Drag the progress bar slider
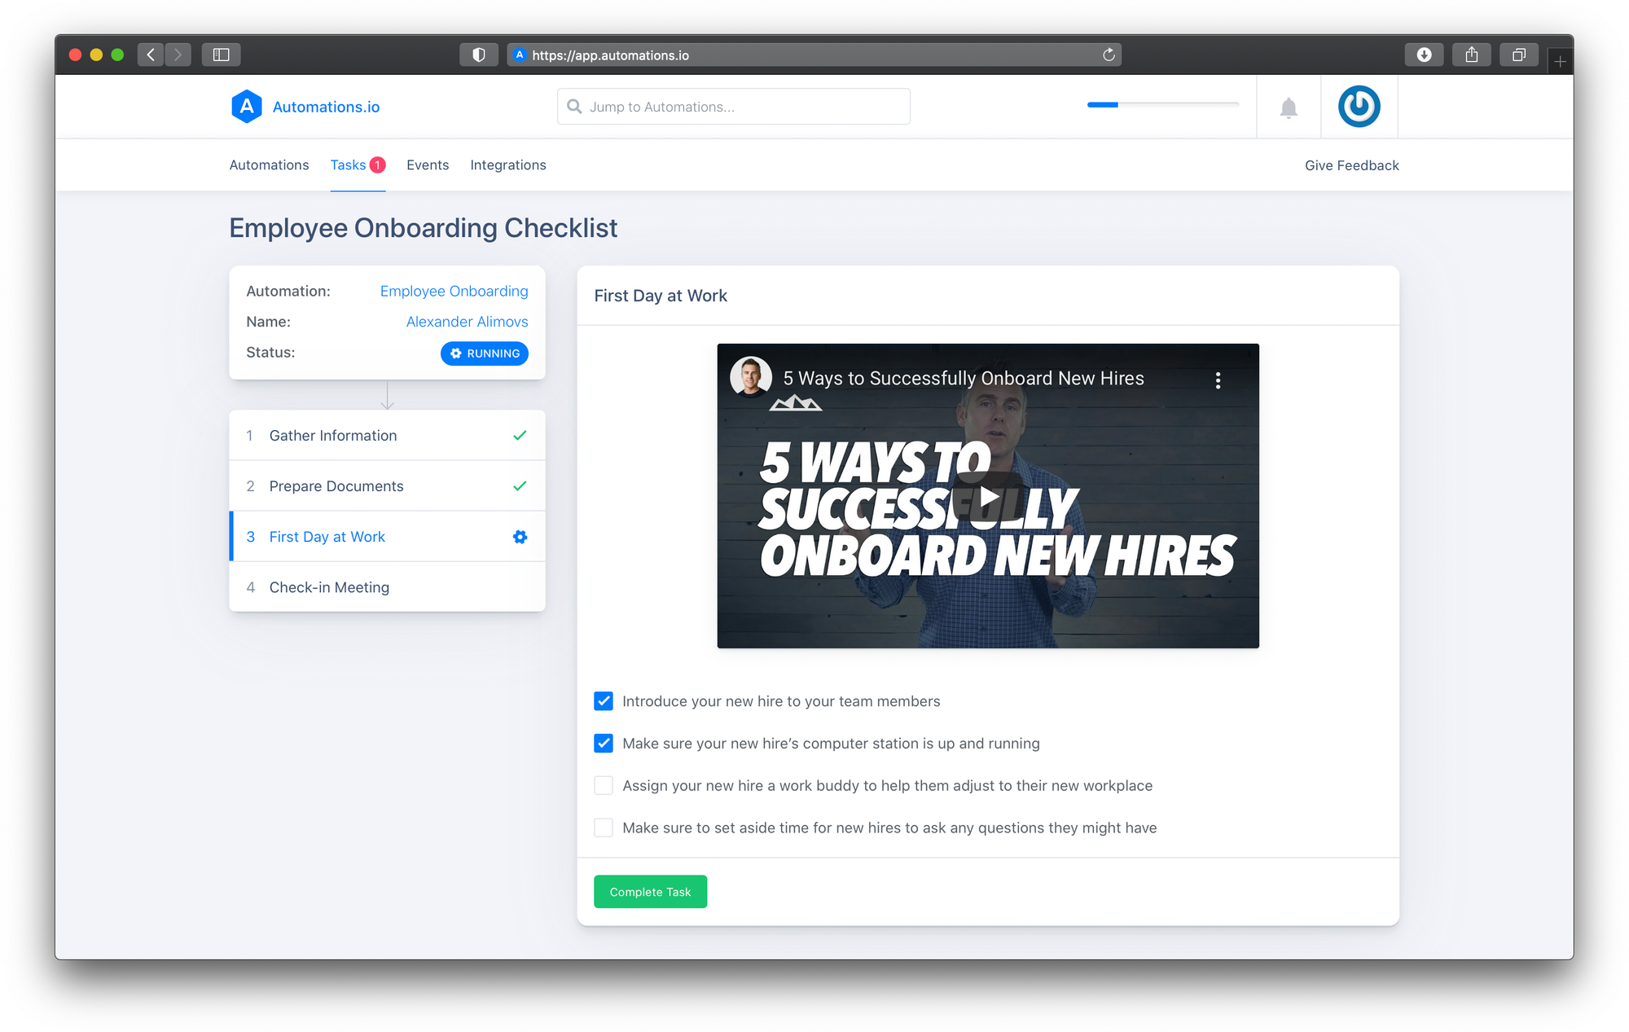 coord(1117,106)
